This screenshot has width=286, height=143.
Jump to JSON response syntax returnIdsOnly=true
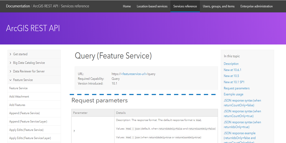(x=242, y=125)
